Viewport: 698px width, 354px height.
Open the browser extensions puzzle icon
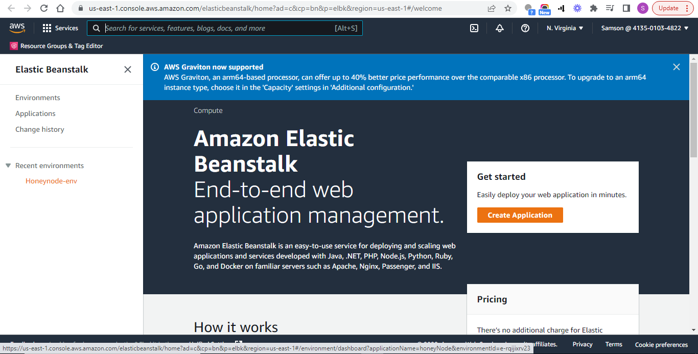(595, 8)
